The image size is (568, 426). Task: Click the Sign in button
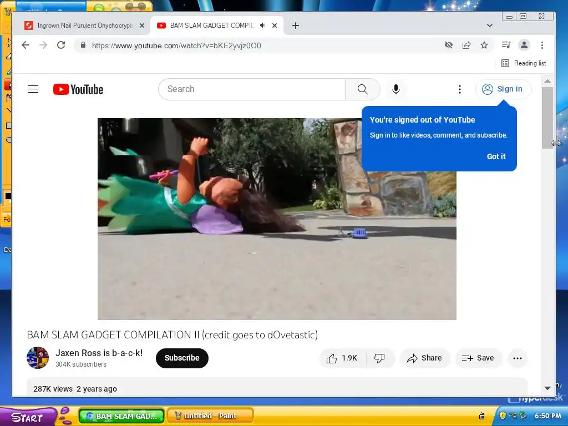(503, 89)
